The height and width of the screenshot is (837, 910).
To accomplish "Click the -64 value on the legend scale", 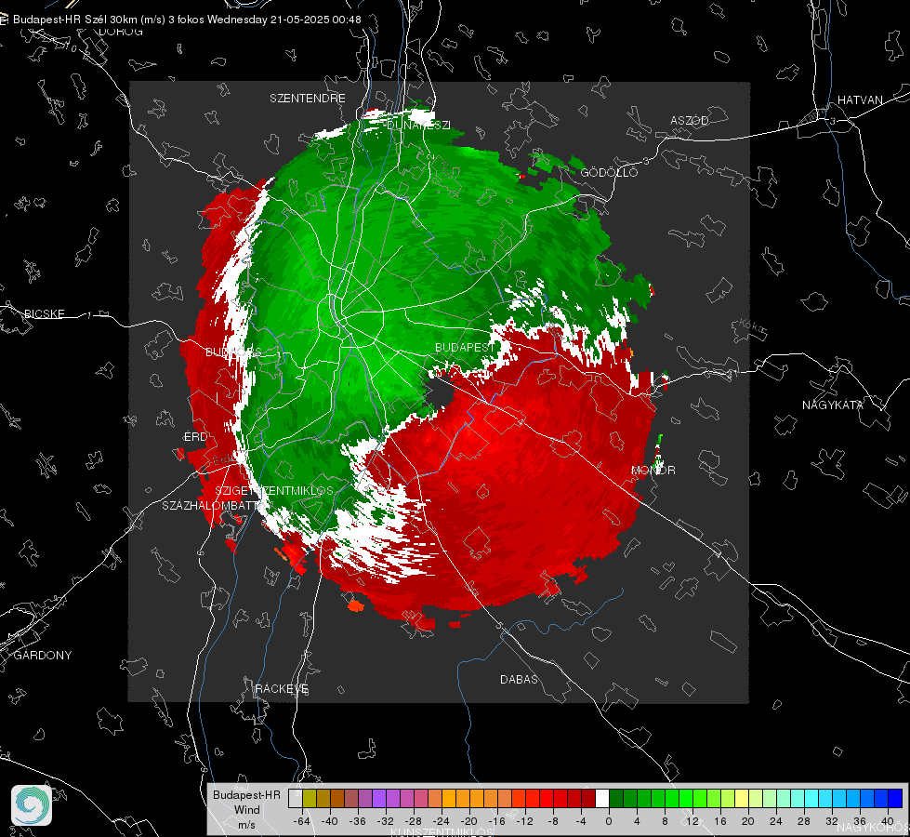I will click(x=301, y=821).
